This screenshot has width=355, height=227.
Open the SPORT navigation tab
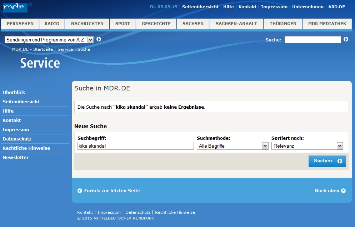pyautogui.click(x=122, y=24)
